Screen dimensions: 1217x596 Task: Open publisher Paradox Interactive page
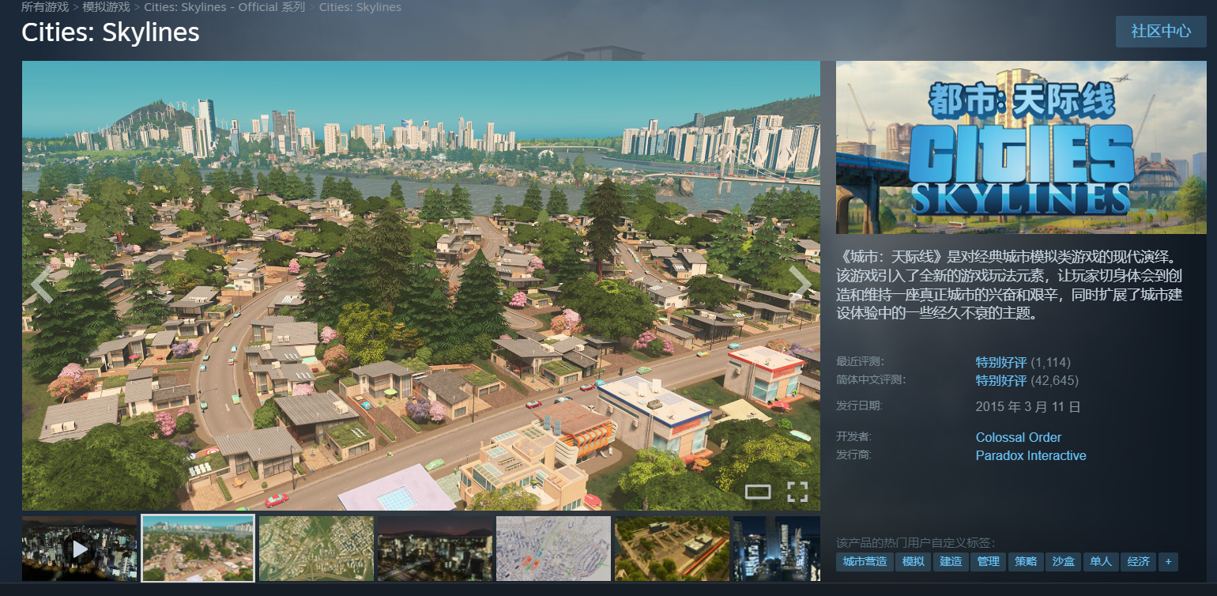click(1030, 455)
